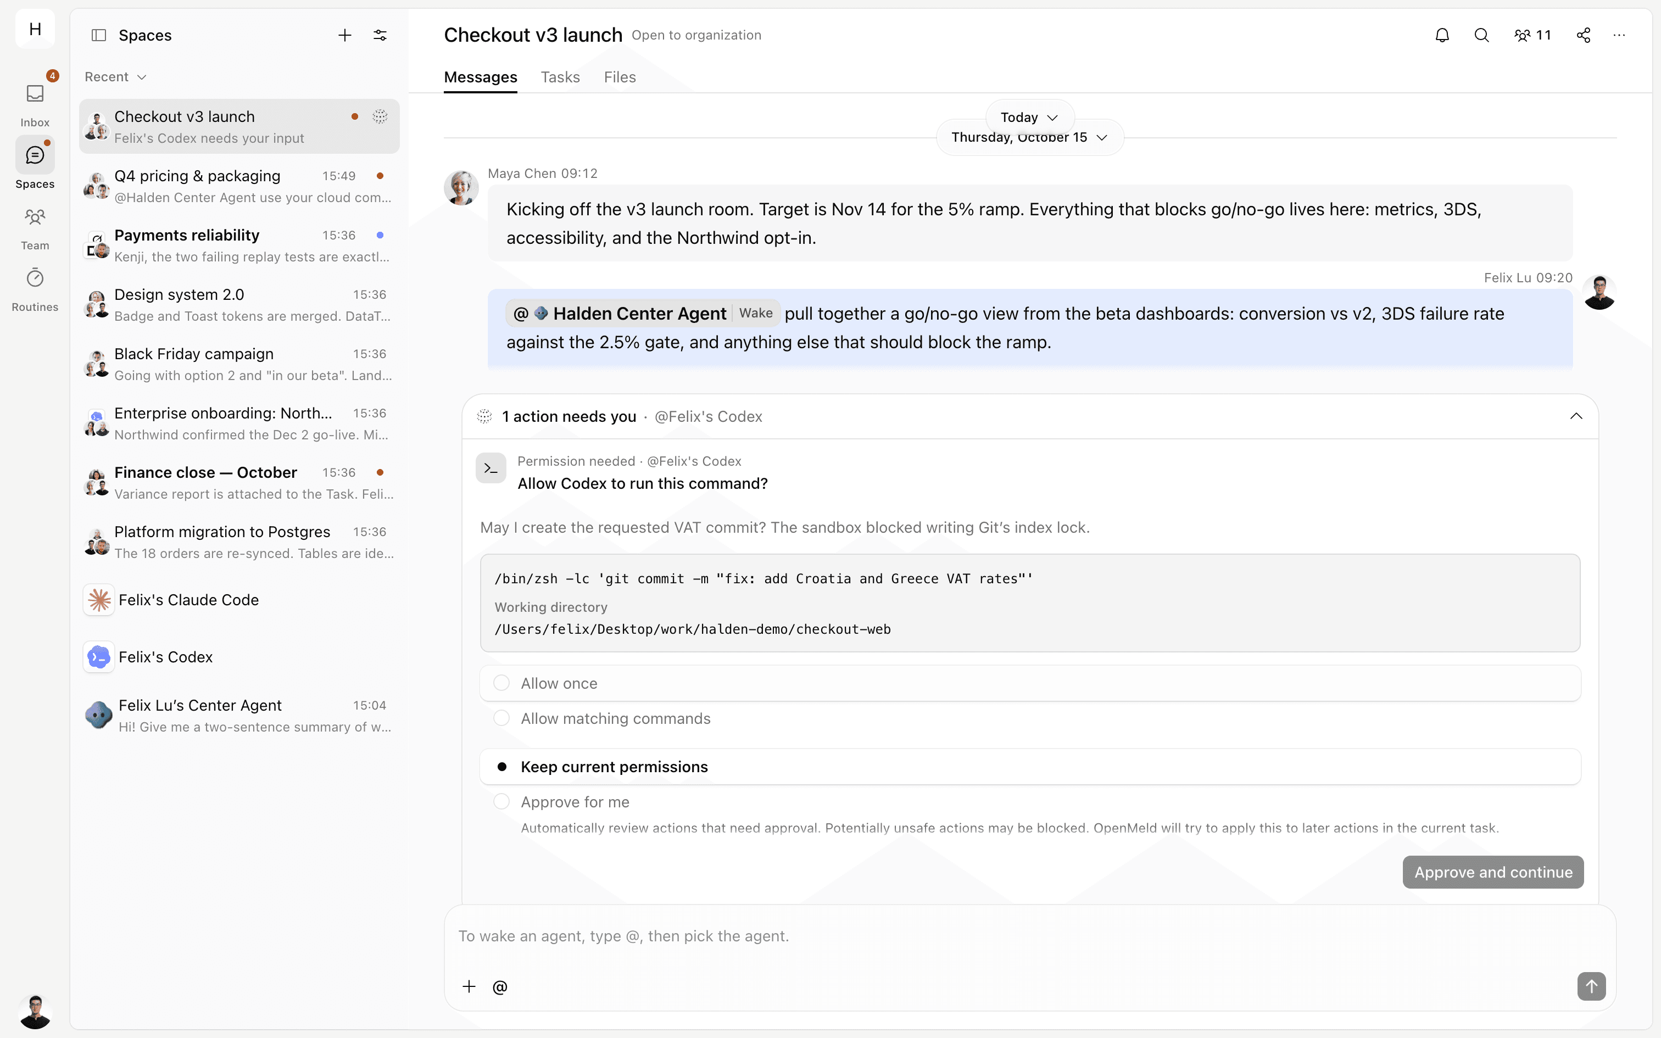Open Felix's Codex agent icon
The height and width of the screenshot is (1038, 1661).
coord(99,657)
